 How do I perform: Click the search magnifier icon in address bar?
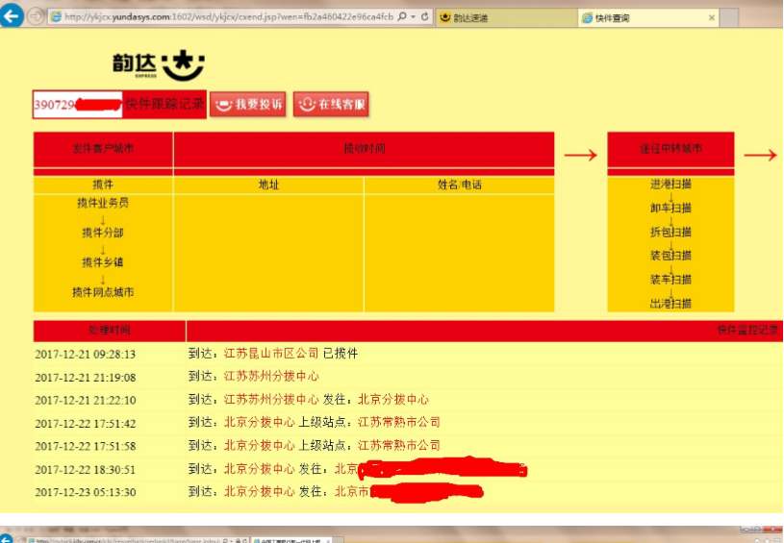pos(402,16)
